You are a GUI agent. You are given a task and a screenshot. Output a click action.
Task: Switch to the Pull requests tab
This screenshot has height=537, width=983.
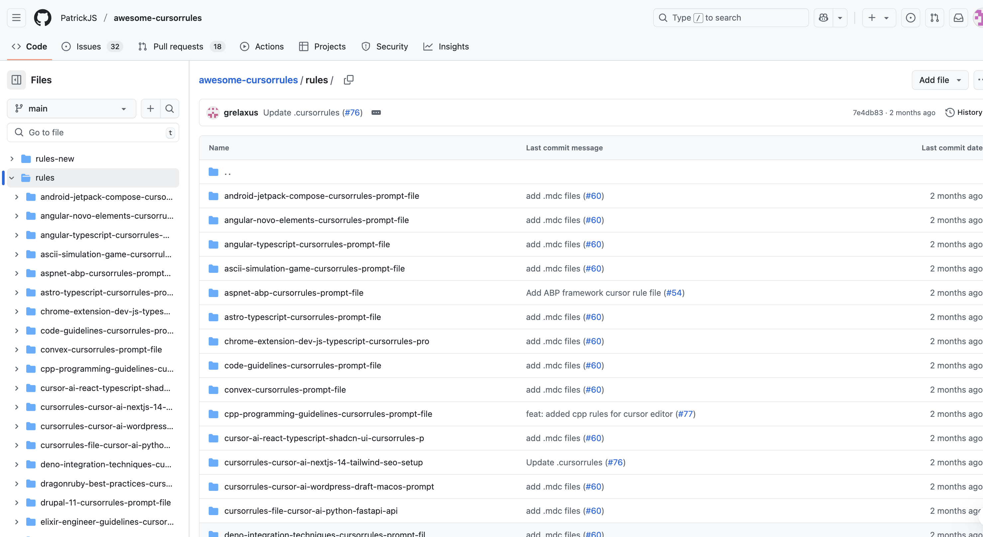178,46
